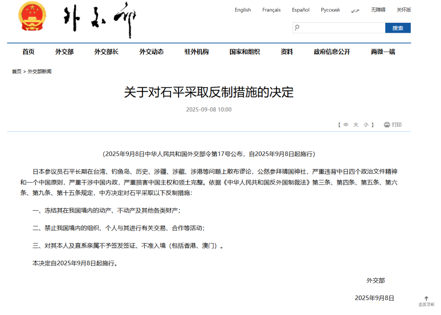Switch font size to 小
441x315 pixels.
[x=366, y=125]
